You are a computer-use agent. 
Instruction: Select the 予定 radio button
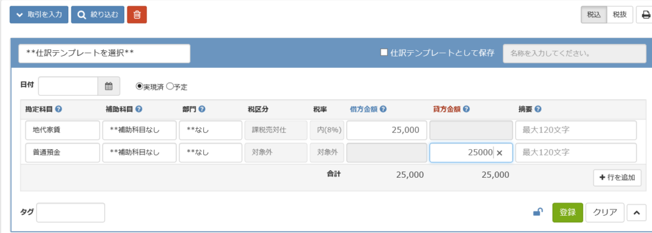[169, 86]
